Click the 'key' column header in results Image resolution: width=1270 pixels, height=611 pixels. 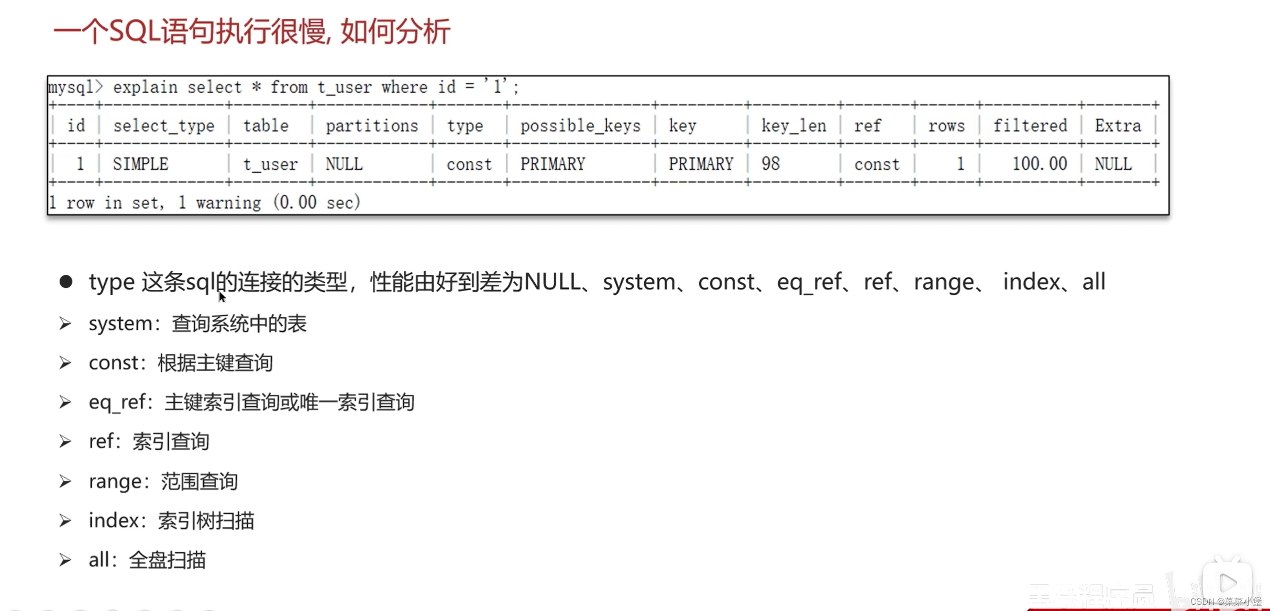click(683, 126)
